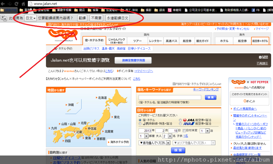
Task: Select the 宿・ホテル予約 tab
Action: point(94,40)
